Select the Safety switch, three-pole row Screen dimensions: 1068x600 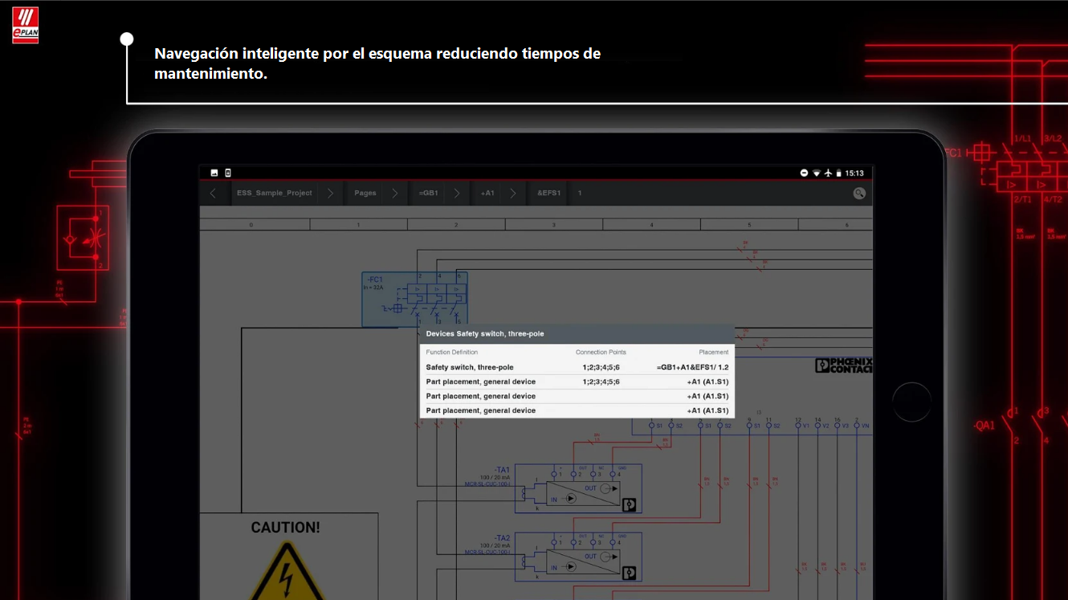tap(470, 367)
